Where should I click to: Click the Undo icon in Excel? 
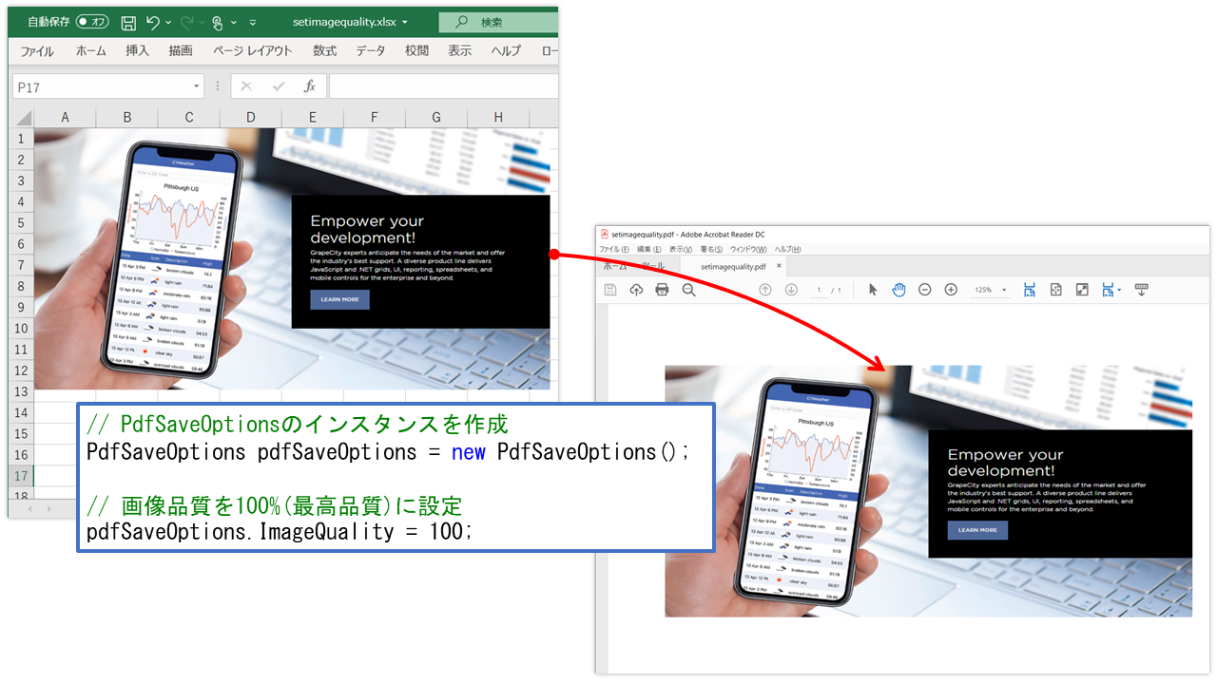click(153, 22)
